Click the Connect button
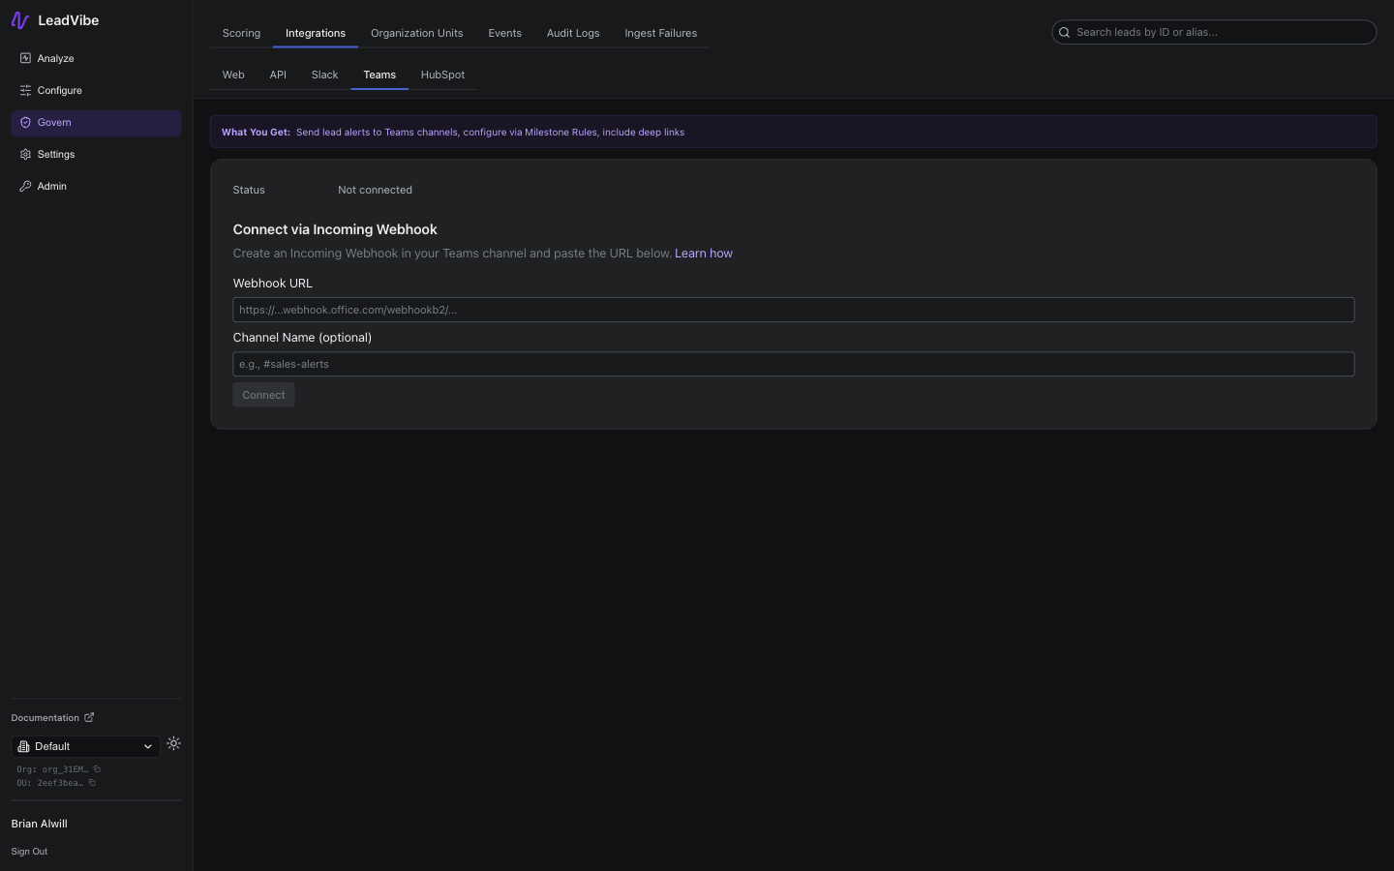Image resolution: width=1394 pixels, height=871 pixels. [x=263, y=395]
